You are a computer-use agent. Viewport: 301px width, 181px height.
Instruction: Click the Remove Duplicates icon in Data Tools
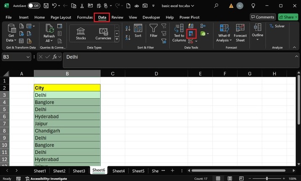tap(191, 34)
